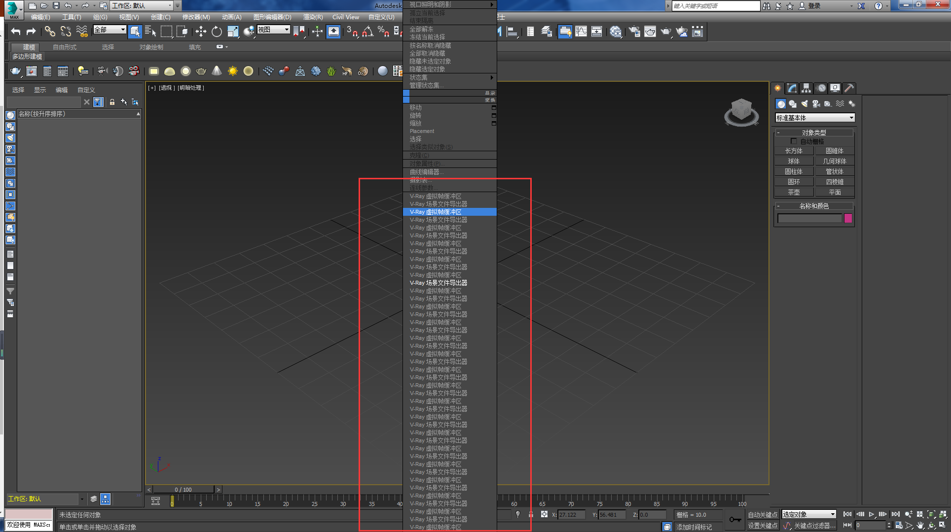
Task: Enable the 自动栅格 checkbox
Action: click(794, 141)
